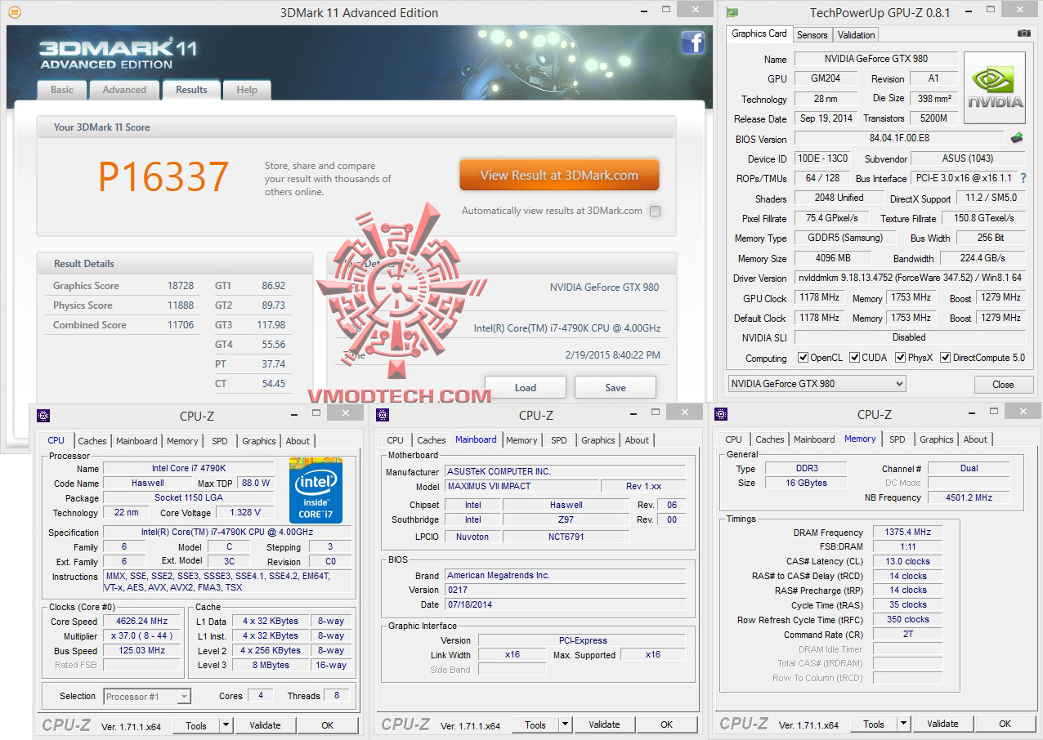Image resolution: width=1043 pixels, height=740 pixels.
Task: Click the BIOS save chip icon in GPU-Z
Action: 1018,138
